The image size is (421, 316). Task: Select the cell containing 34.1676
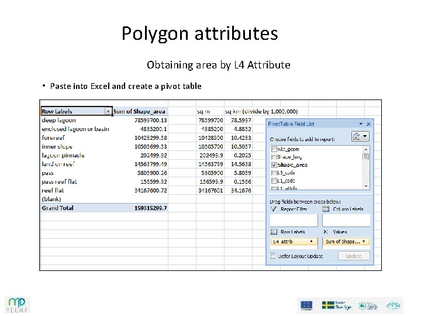coord(238,191)
